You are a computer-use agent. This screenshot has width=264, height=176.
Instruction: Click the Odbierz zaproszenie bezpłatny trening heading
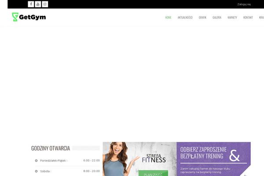point(203,153)
